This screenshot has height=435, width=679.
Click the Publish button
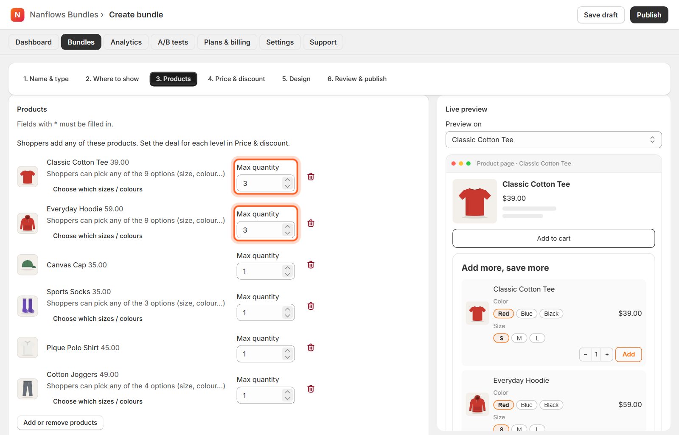click(x=649, y=15)
